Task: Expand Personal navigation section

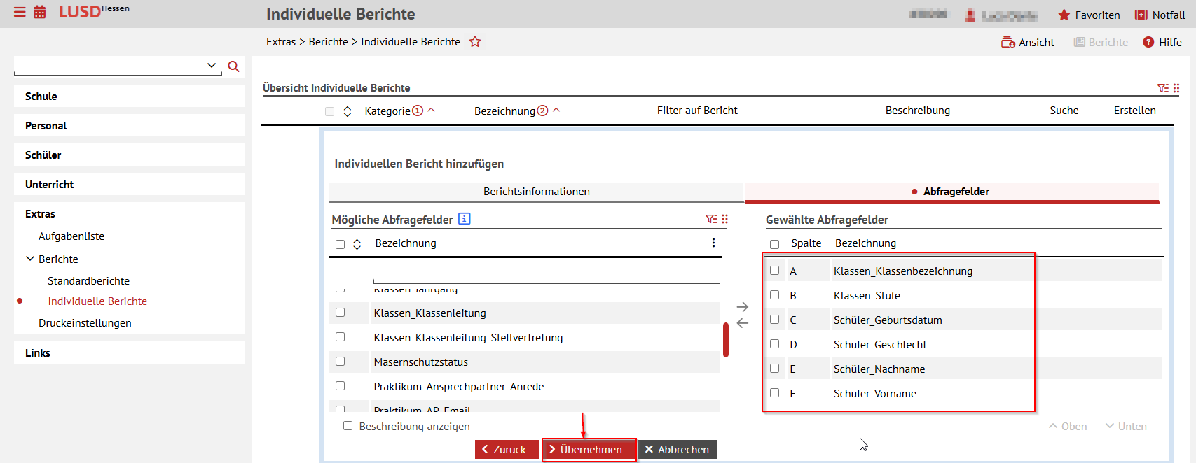Action: tap(130, 126)
